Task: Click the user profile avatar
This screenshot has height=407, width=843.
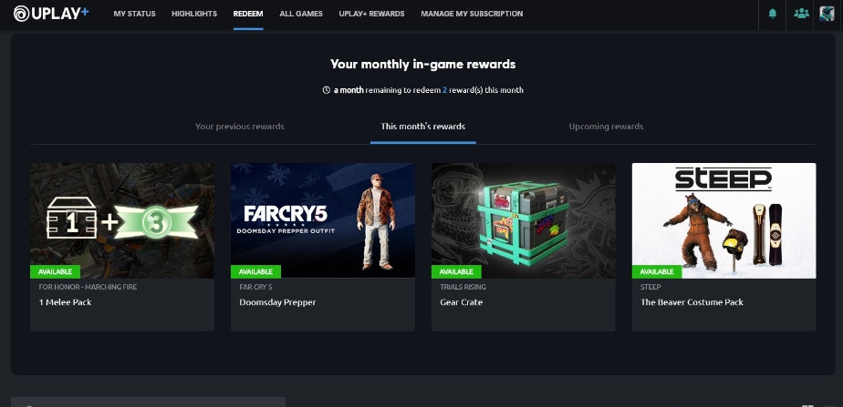Action: 827,14
